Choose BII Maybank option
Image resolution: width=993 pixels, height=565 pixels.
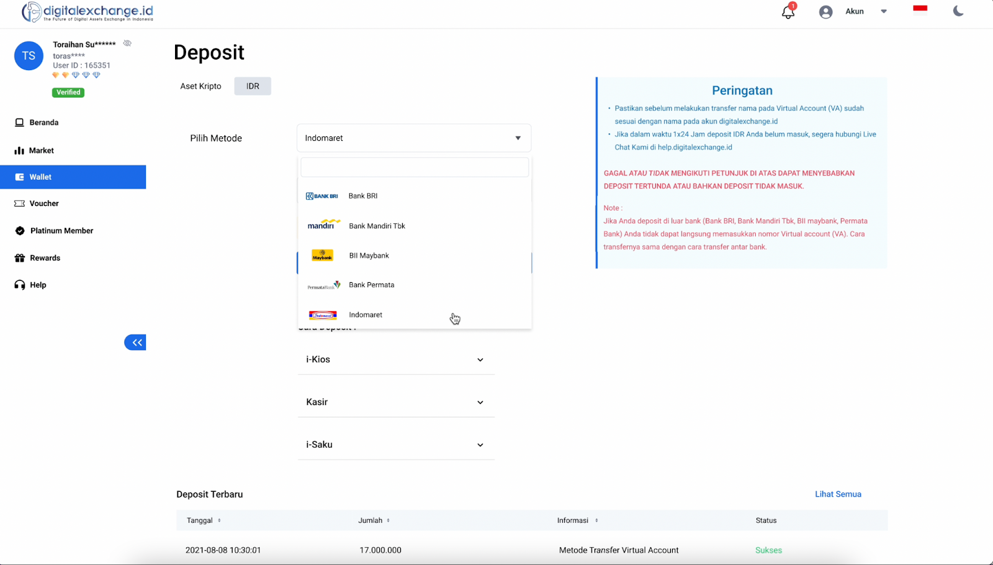[x=415, y=256]
